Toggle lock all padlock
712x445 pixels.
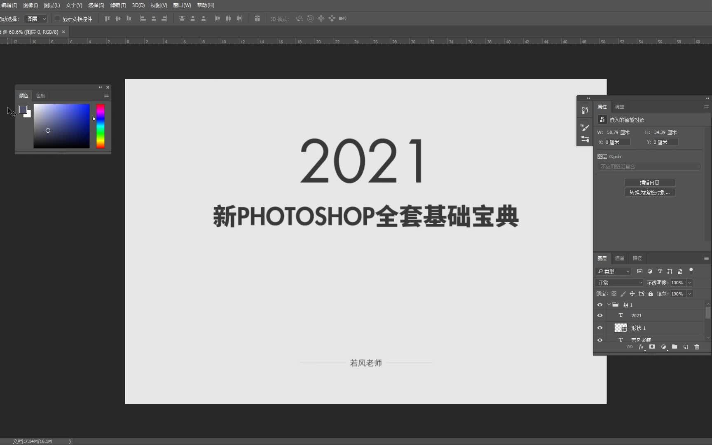[651, 294]
